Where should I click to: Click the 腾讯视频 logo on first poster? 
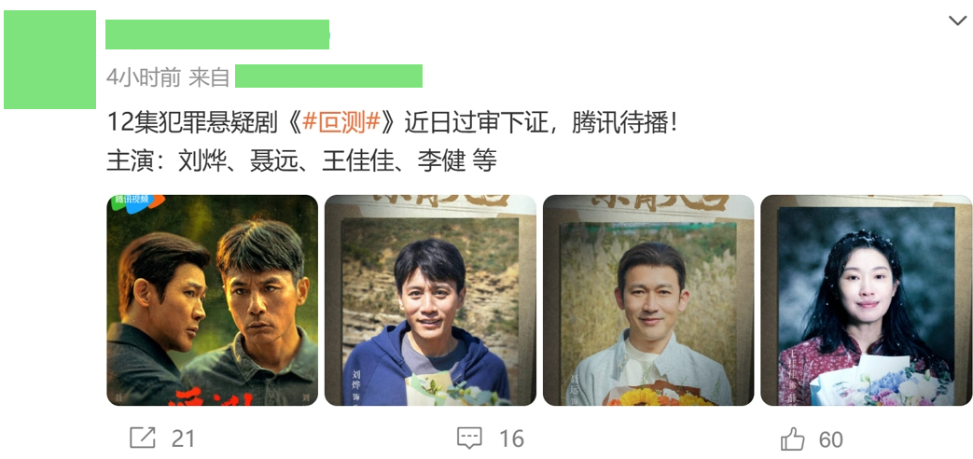point(137,202)
